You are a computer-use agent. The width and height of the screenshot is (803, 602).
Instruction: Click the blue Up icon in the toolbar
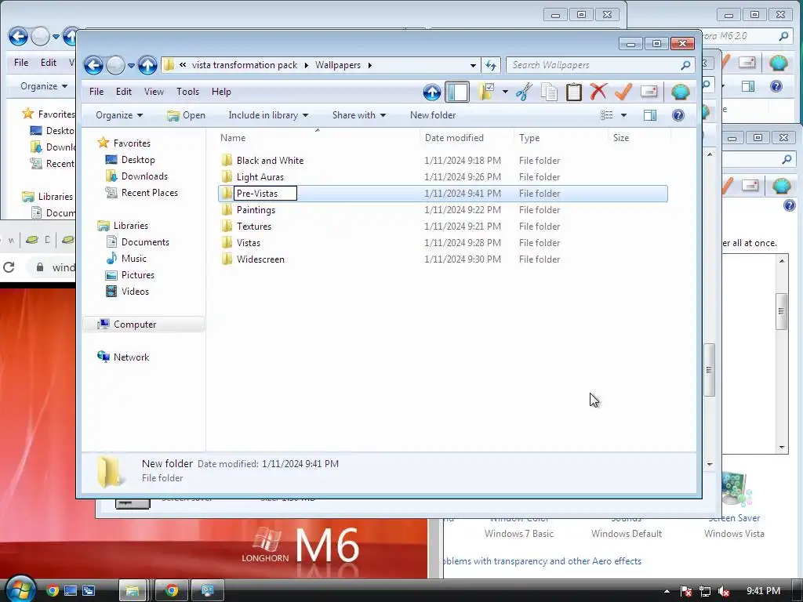[x=432, y=92]
